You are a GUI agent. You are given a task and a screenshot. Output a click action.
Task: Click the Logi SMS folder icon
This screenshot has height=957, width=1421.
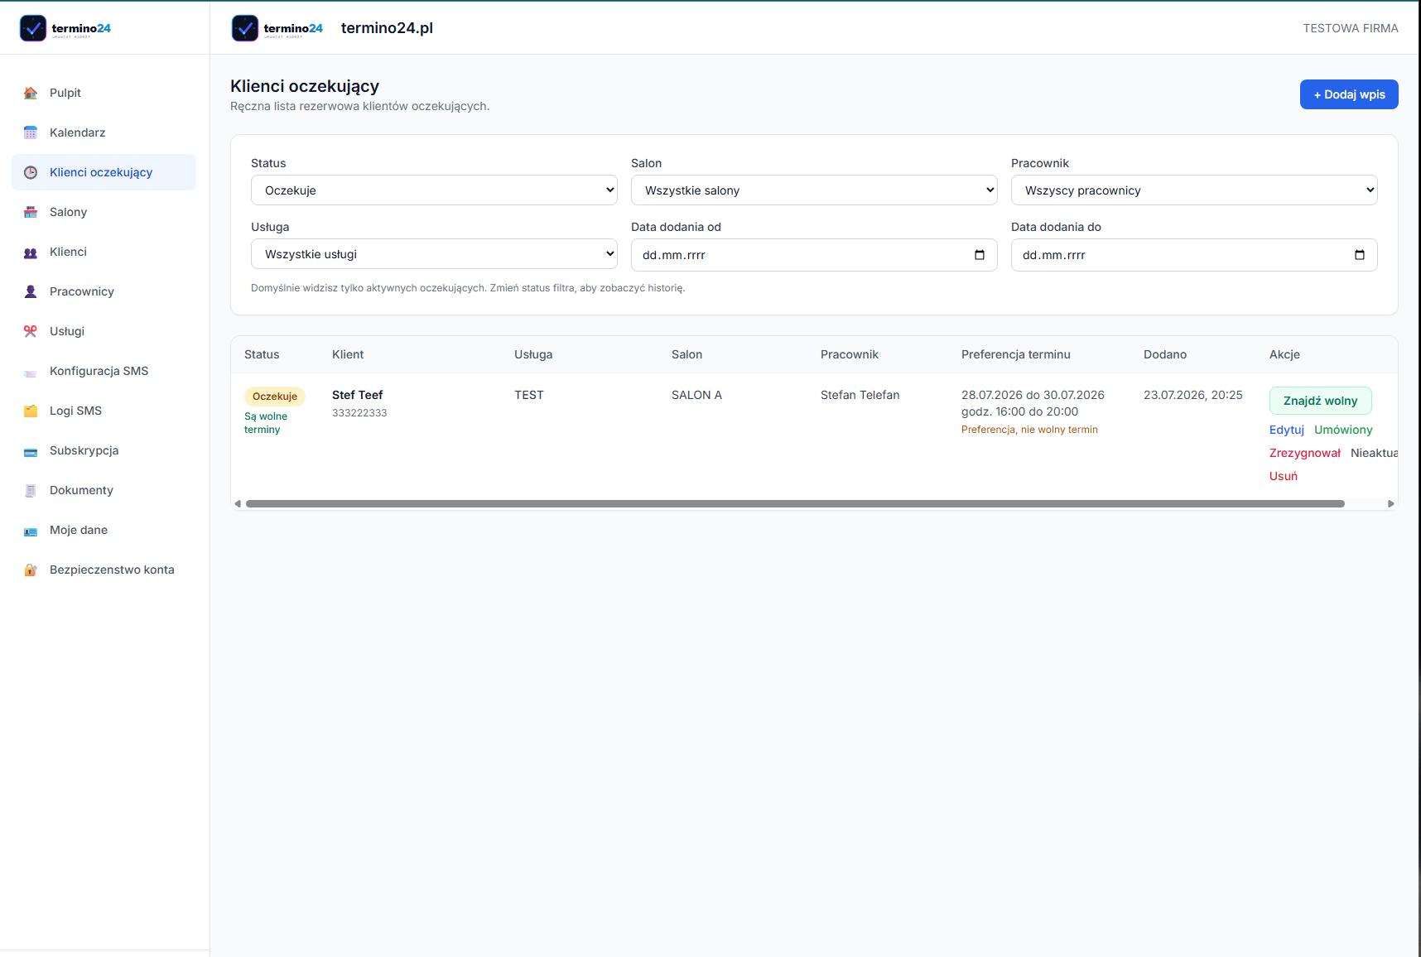pos(31,411)
